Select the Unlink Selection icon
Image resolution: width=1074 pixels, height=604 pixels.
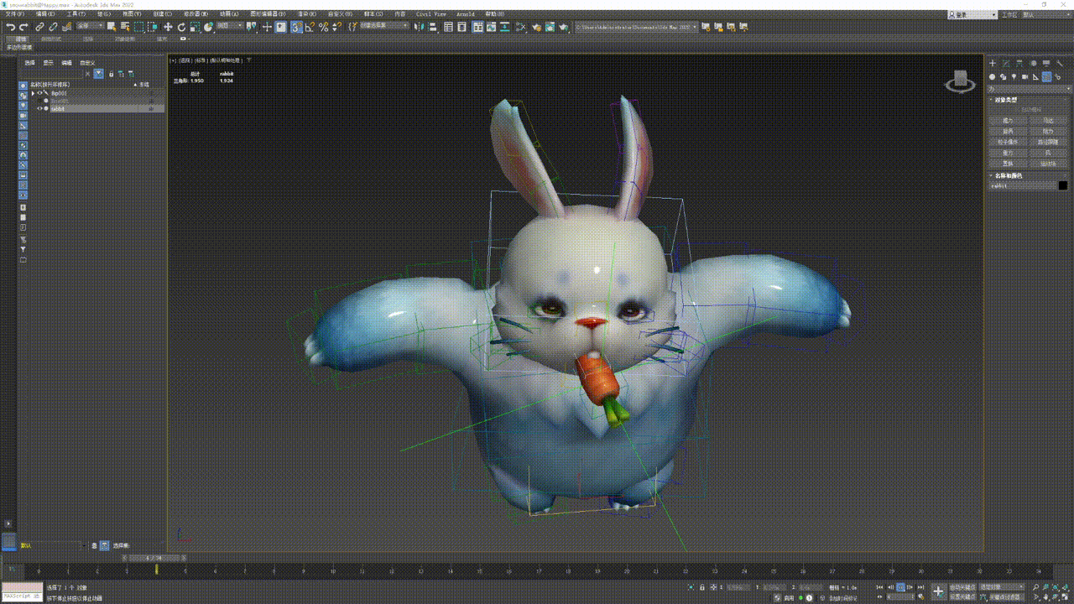click(53, 27)
